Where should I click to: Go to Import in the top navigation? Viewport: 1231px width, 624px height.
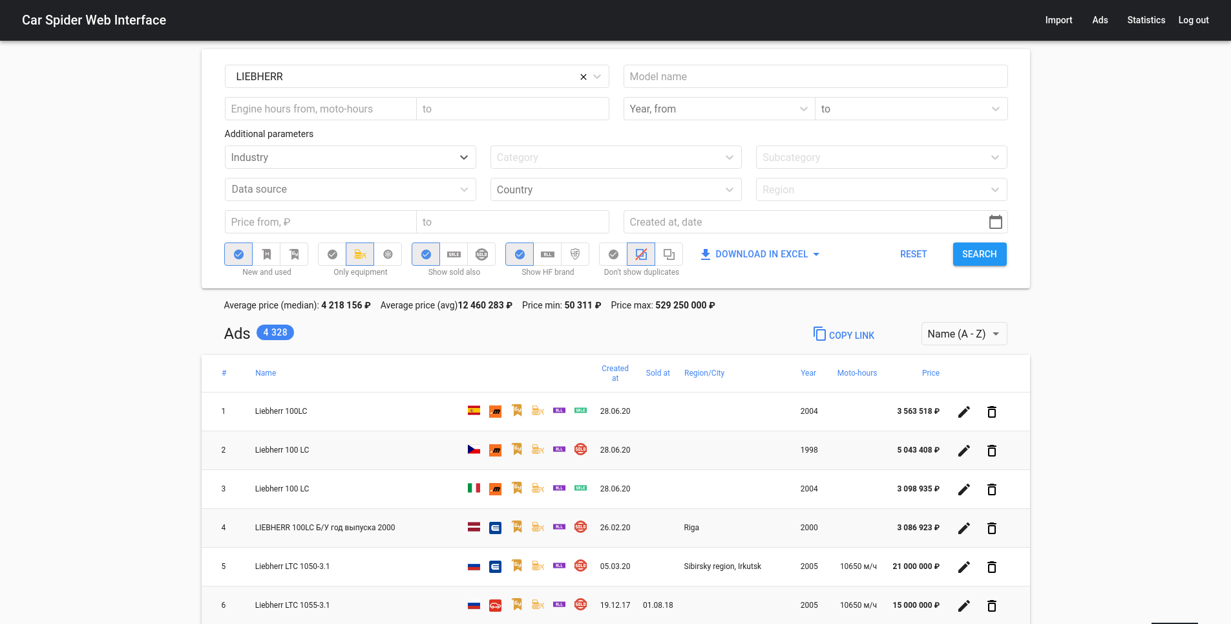click(x=1058, y=20)
